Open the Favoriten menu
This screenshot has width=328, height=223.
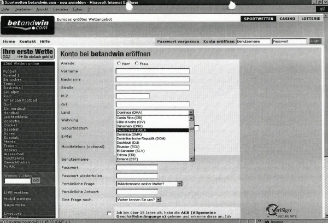(61, 9)
